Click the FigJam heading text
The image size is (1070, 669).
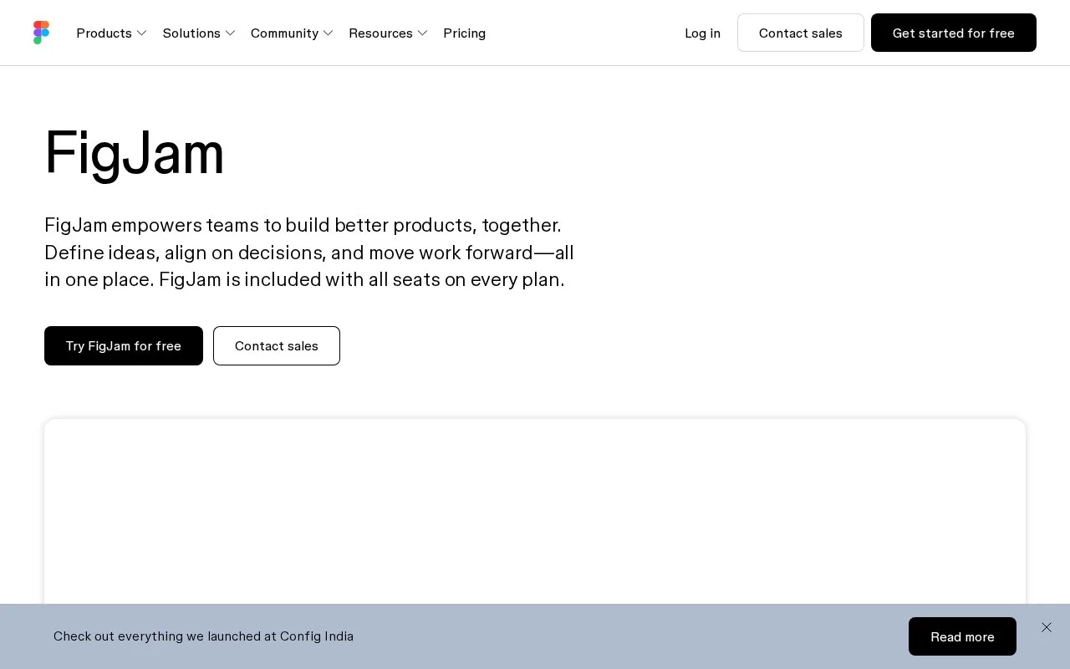(135, 153)
